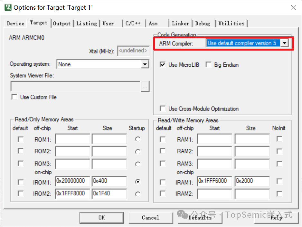Click the IRAM1 Size input field
This screenshot has height=227, width=302.
(x=252, y=181)
